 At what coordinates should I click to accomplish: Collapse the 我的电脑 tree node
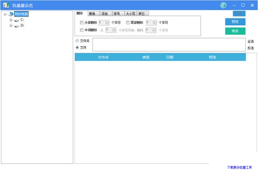pyautogui.click(x=5, y=15)
